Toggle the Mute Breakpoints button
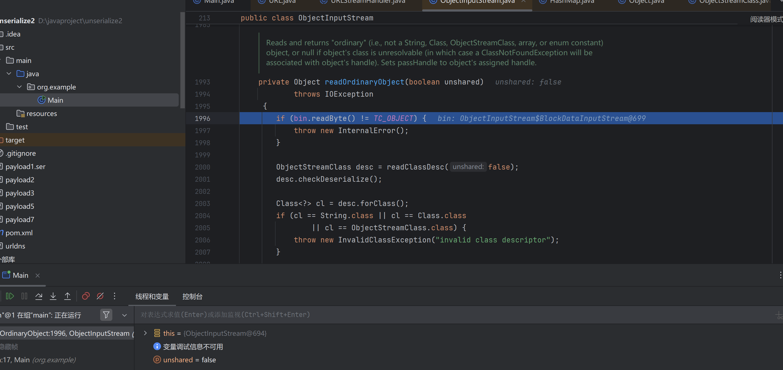 pos(100,296)
